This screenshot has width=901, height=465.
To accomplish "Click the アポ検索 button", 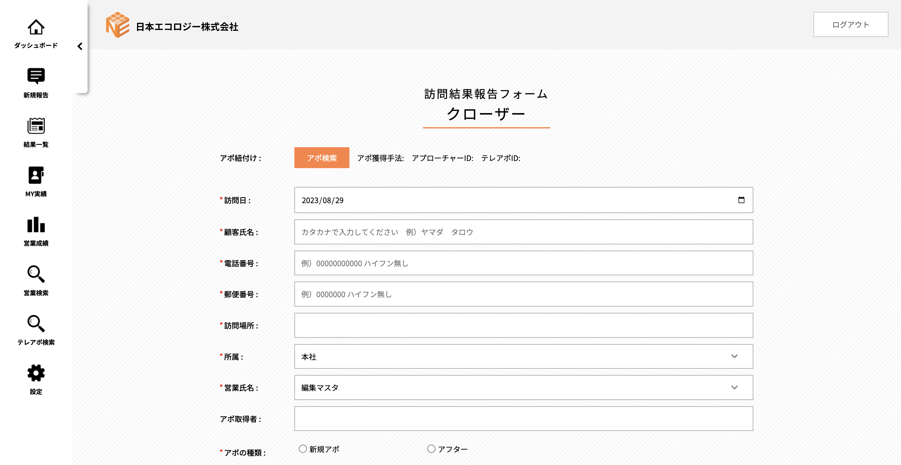I will [321, 157].
